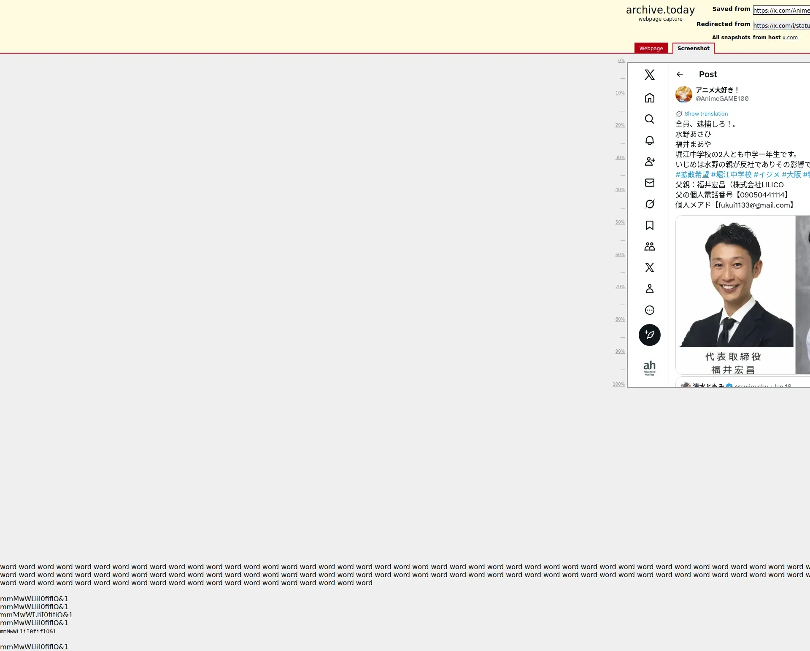
Task: Jump to the 50% scroll marker
Action: tap(619, 222)
